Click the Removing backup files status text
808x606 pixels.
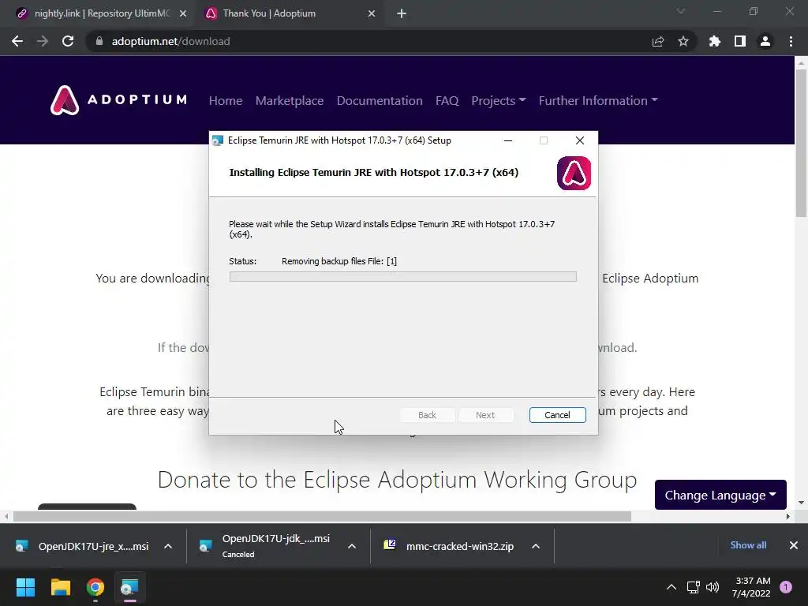click(x=339, y=261)
